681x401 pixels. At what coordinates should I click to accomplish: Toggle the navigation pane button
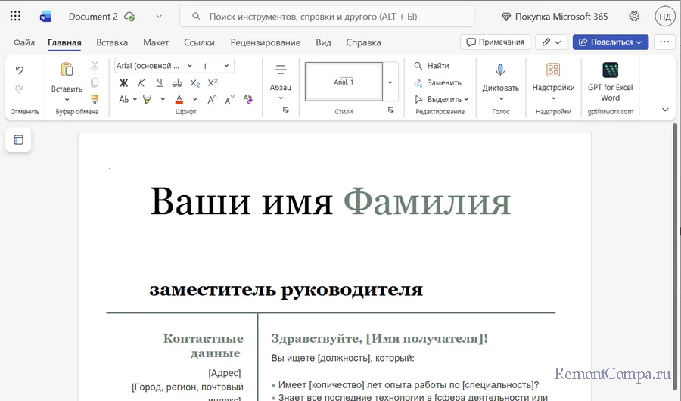[19, 139]
